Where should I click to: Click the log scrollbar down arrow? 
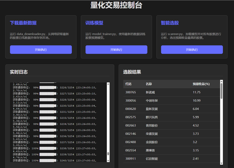tap(108, 160)
